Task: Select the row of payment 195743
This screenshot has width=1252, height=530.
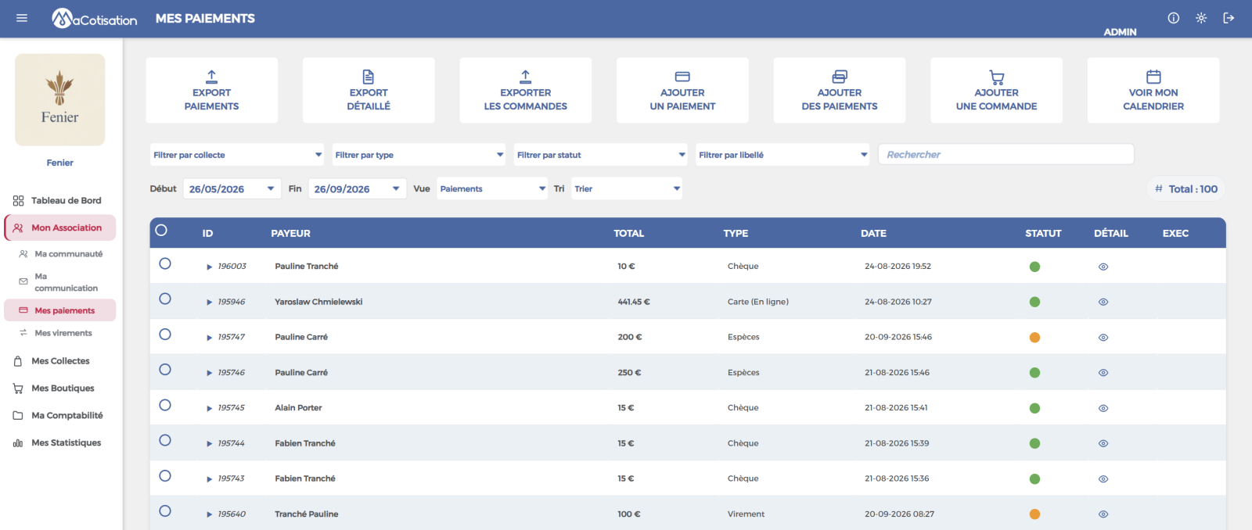Action: tap(165, 475)
